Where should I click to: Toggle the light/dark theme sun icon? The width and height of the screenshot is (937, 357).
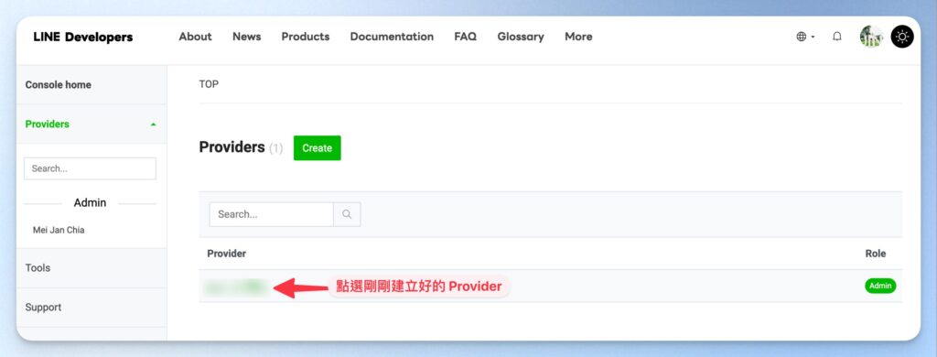click(901, 37)
